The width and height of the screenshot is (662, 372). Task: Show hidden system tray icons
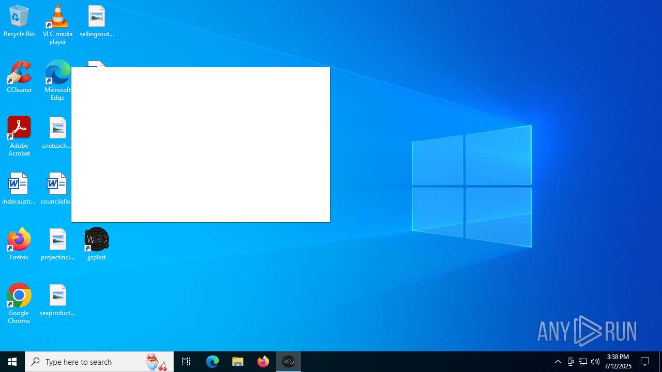(558, 362)
